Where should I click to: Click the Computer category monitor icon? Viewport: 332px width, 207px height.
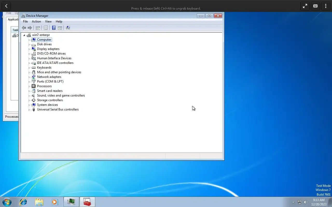(x=33, y=40)
